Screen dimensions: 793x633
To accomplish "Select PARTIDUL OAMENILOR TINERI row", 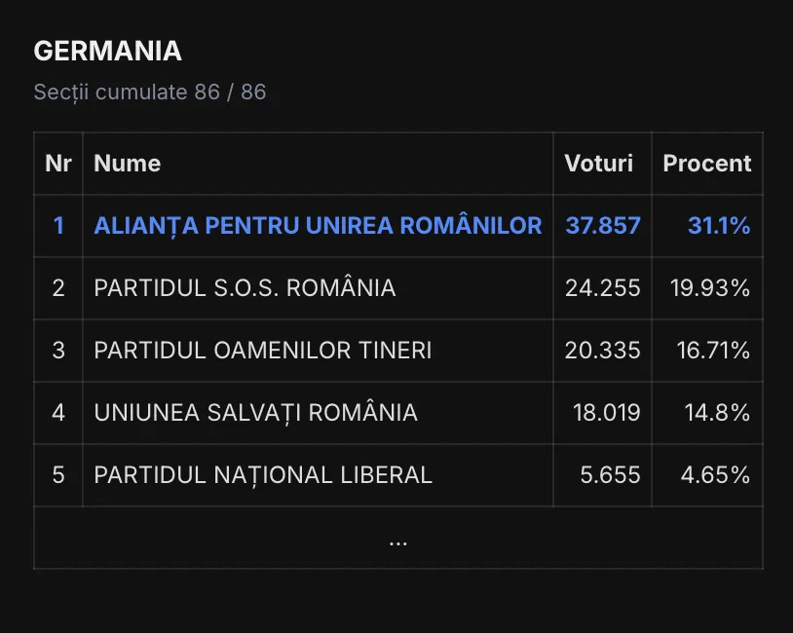I will tap(263, 351).
